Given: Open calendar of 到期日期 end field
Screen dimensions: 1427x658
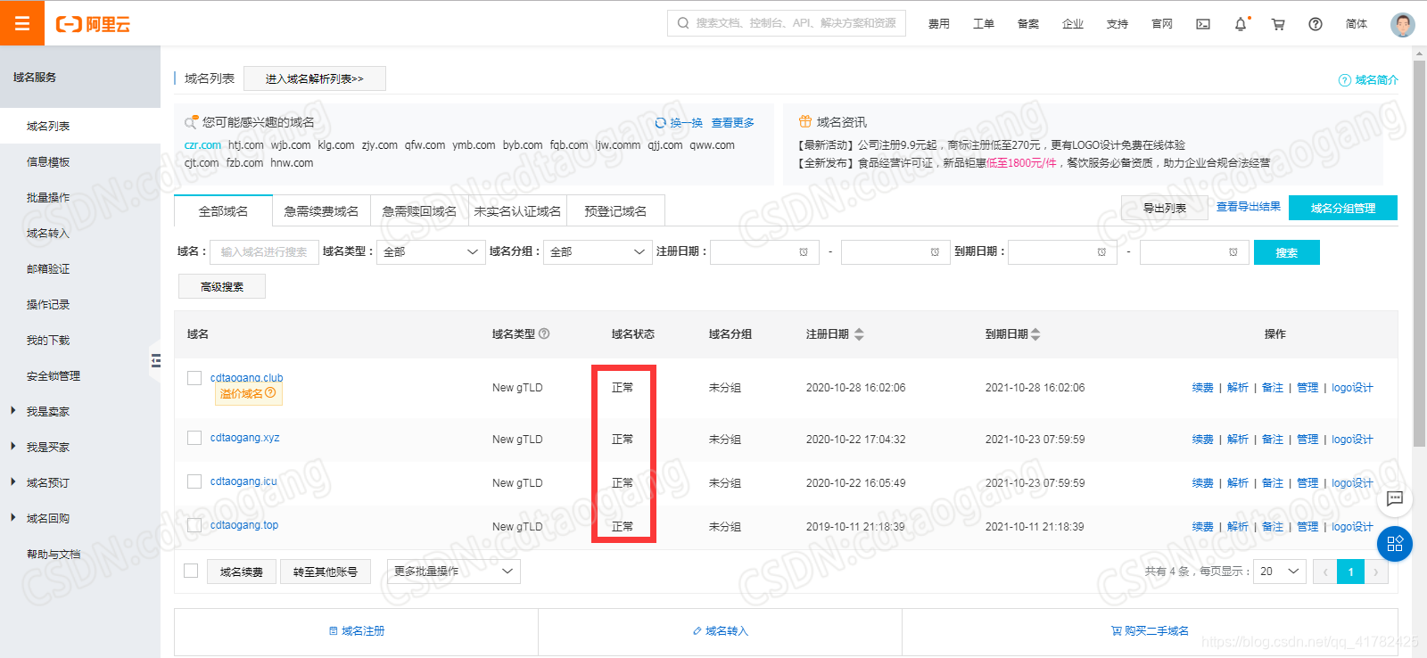Looking at the screenshot, I should (1233, 252).
